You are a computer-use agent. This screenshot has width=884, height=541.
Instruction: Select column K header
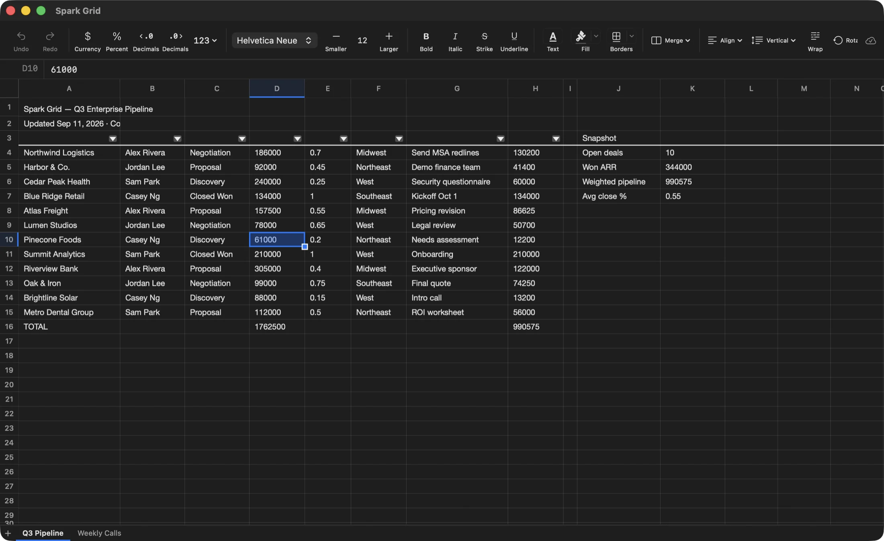[692, 88]
